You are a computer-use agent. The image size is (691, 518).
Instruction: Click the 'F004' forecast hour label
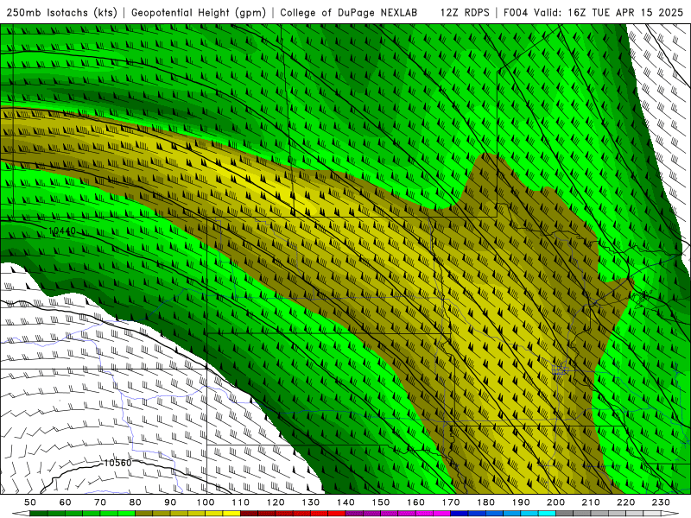point(516,13)
